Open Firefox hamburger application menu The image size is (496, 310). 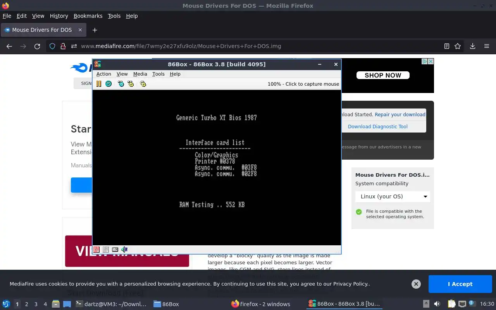(x=487, y=46)
